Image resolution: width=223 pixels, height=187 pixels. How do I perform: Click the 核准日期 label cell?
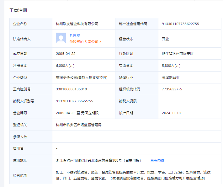coord(137,113)
